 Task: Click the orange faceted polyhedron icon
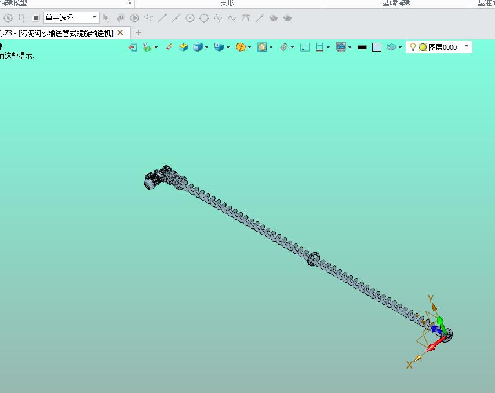tap(241, 48)
